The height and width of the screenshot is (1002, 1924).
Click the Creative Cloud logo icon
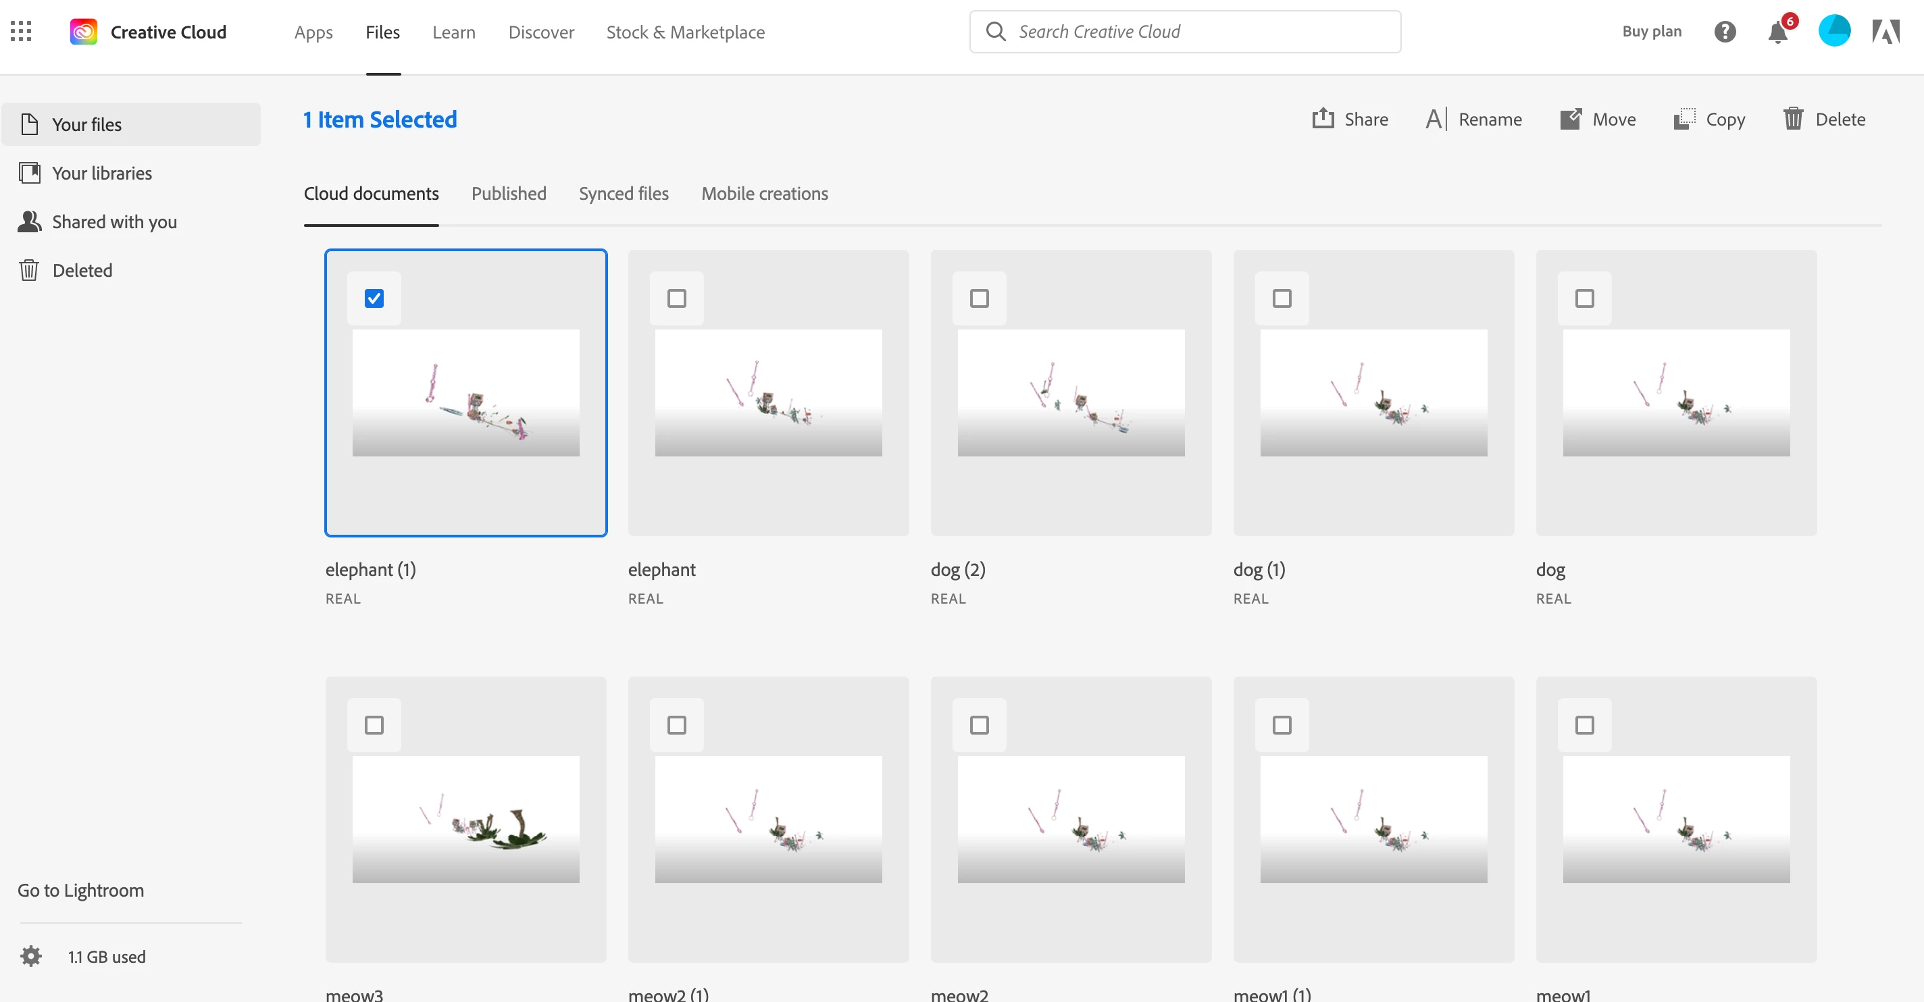coord(84,31)
